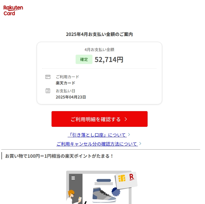Click the person holding a card illustration
The image size is (205, 204).
(74, 197)
